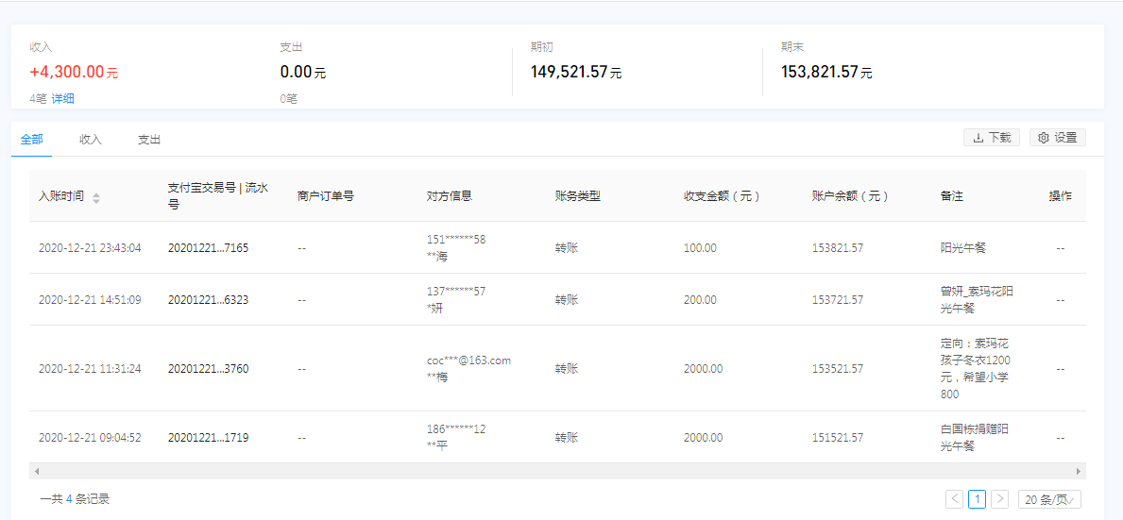Click the 账务类型 column header
Screen dimensions: 1123x520
coord(578,196)
